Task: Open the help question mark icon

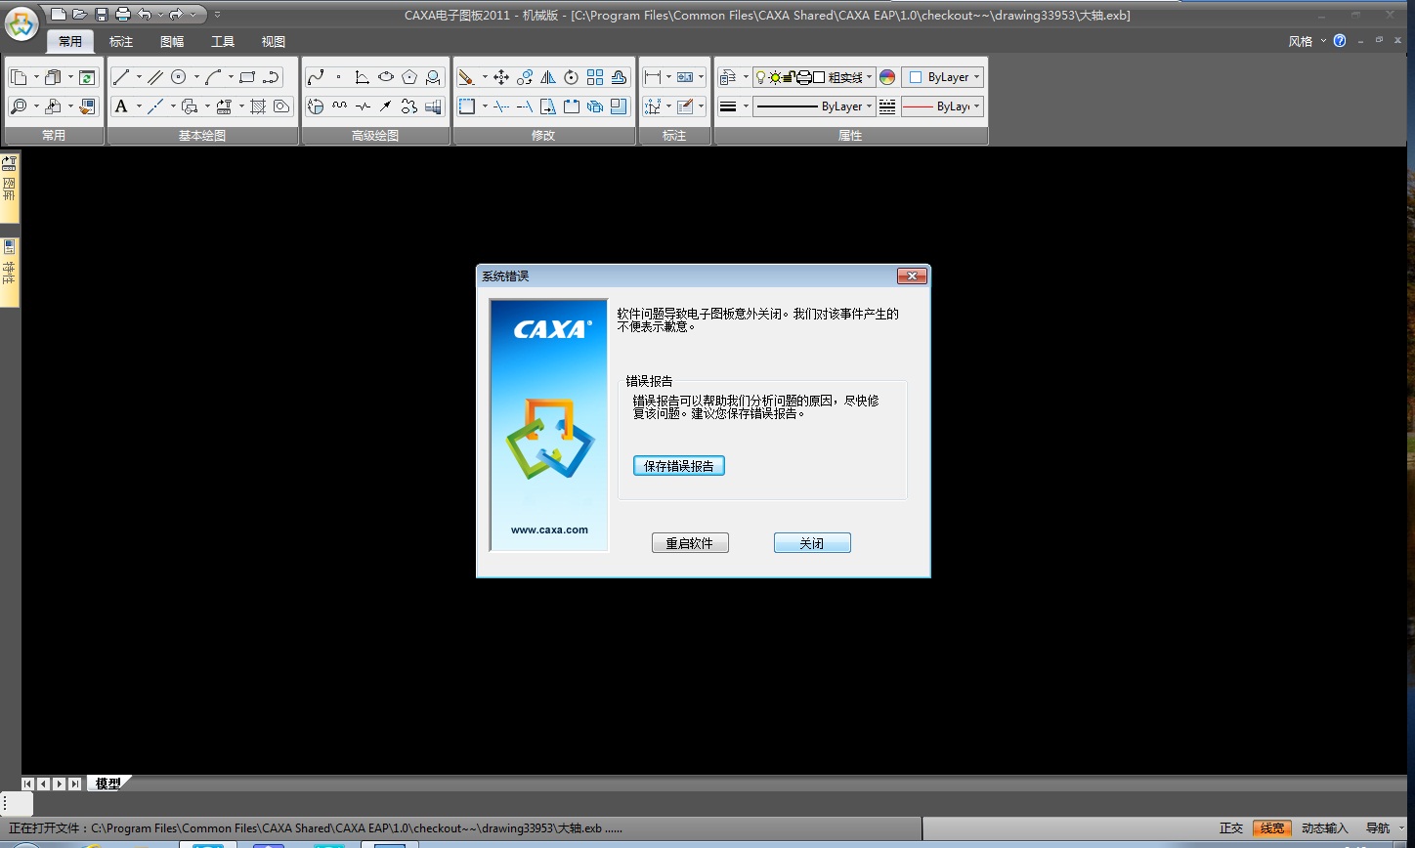Action: 1340,41
